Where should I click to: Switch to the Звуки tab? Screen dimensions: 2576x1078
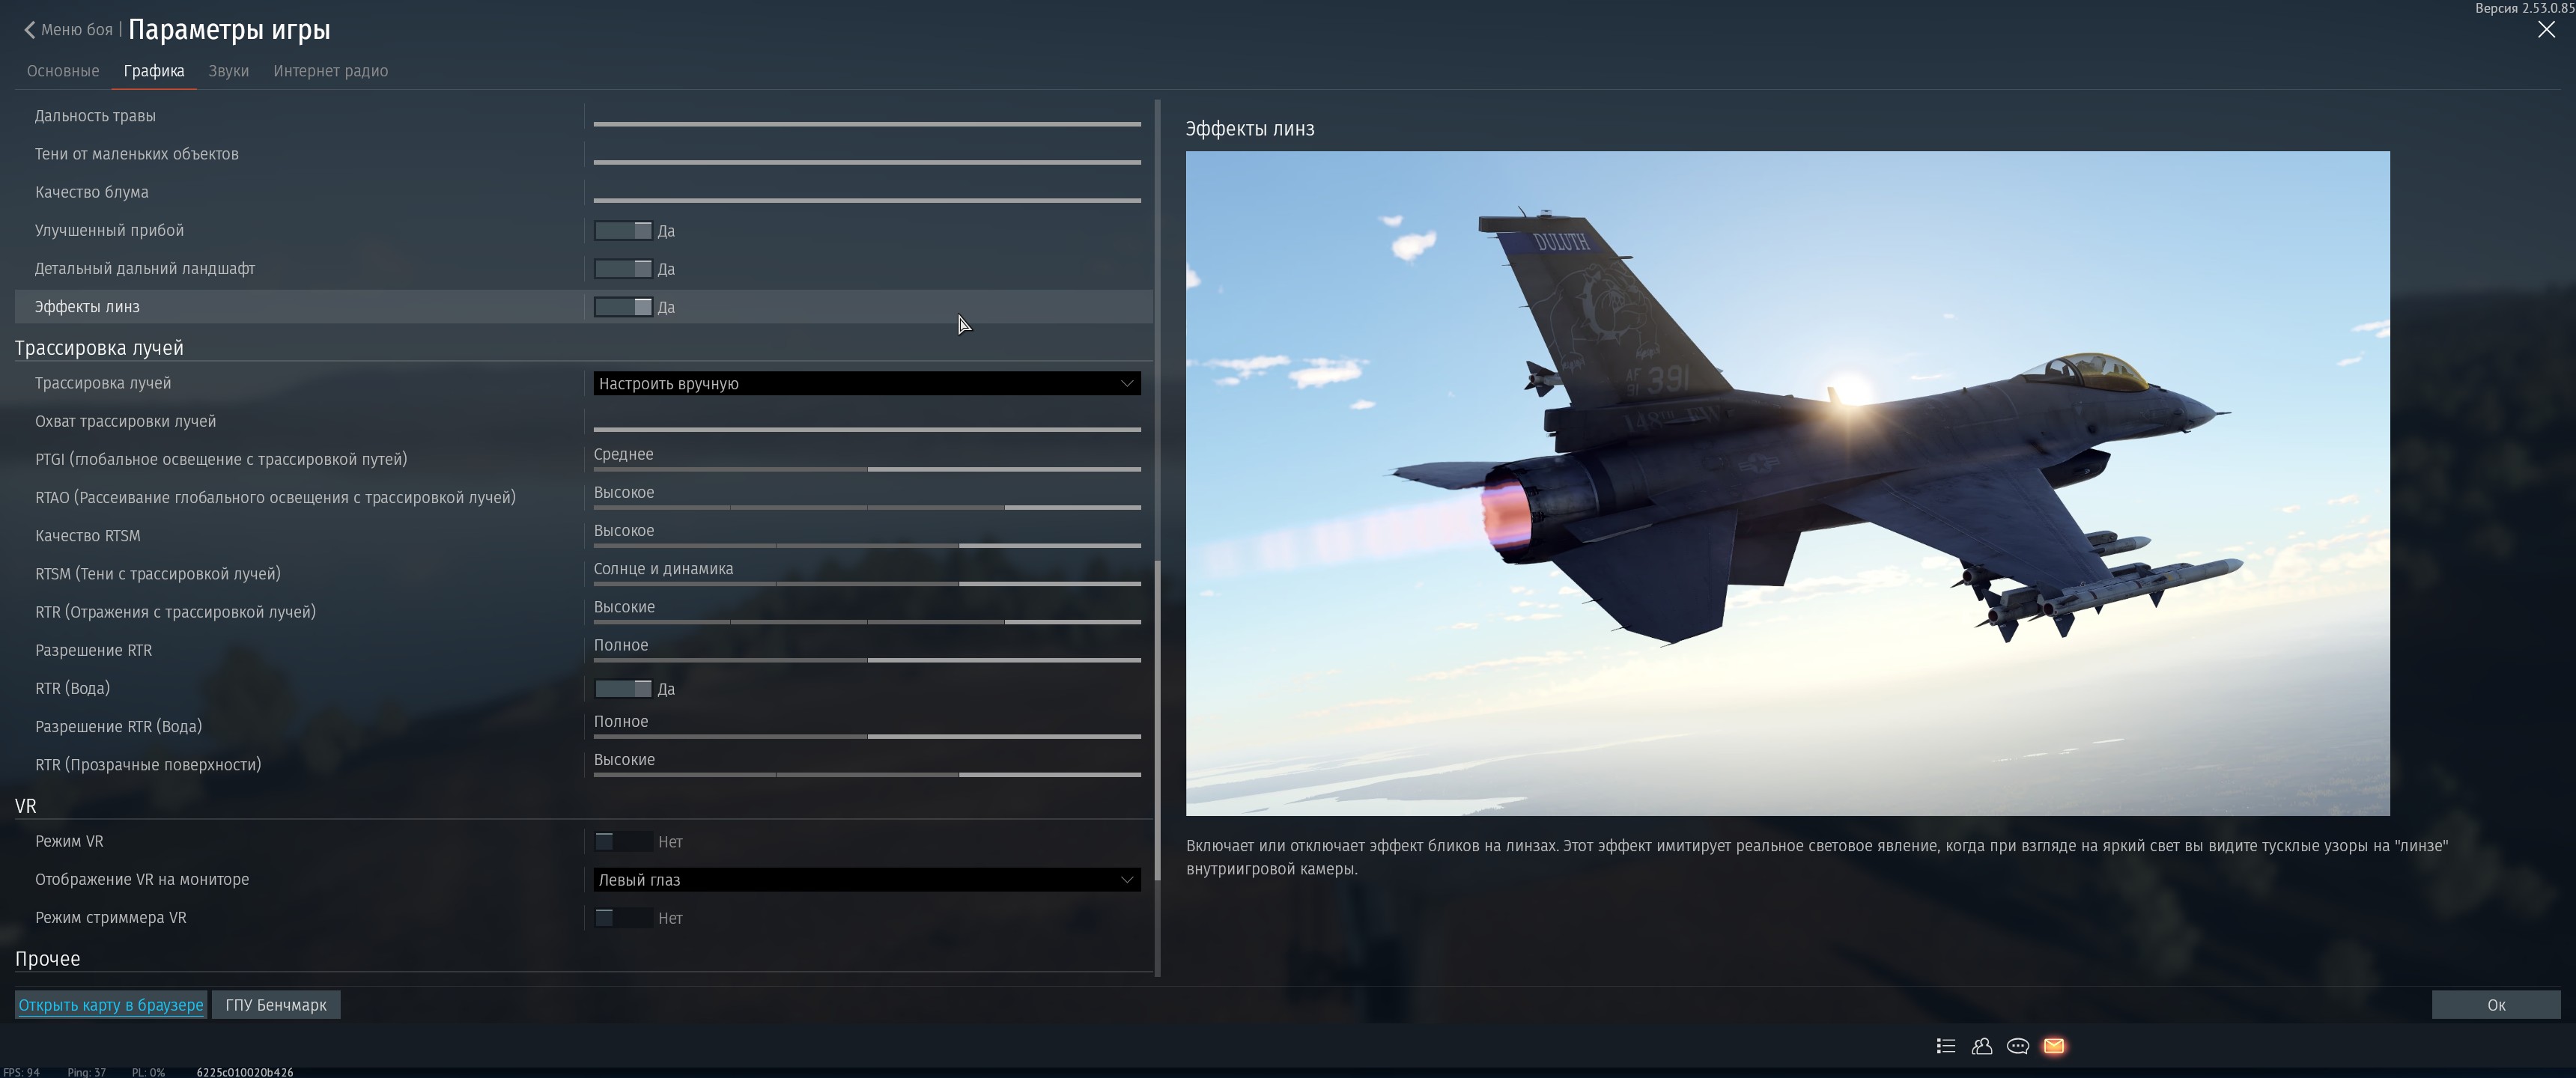[x=228, y=71]
